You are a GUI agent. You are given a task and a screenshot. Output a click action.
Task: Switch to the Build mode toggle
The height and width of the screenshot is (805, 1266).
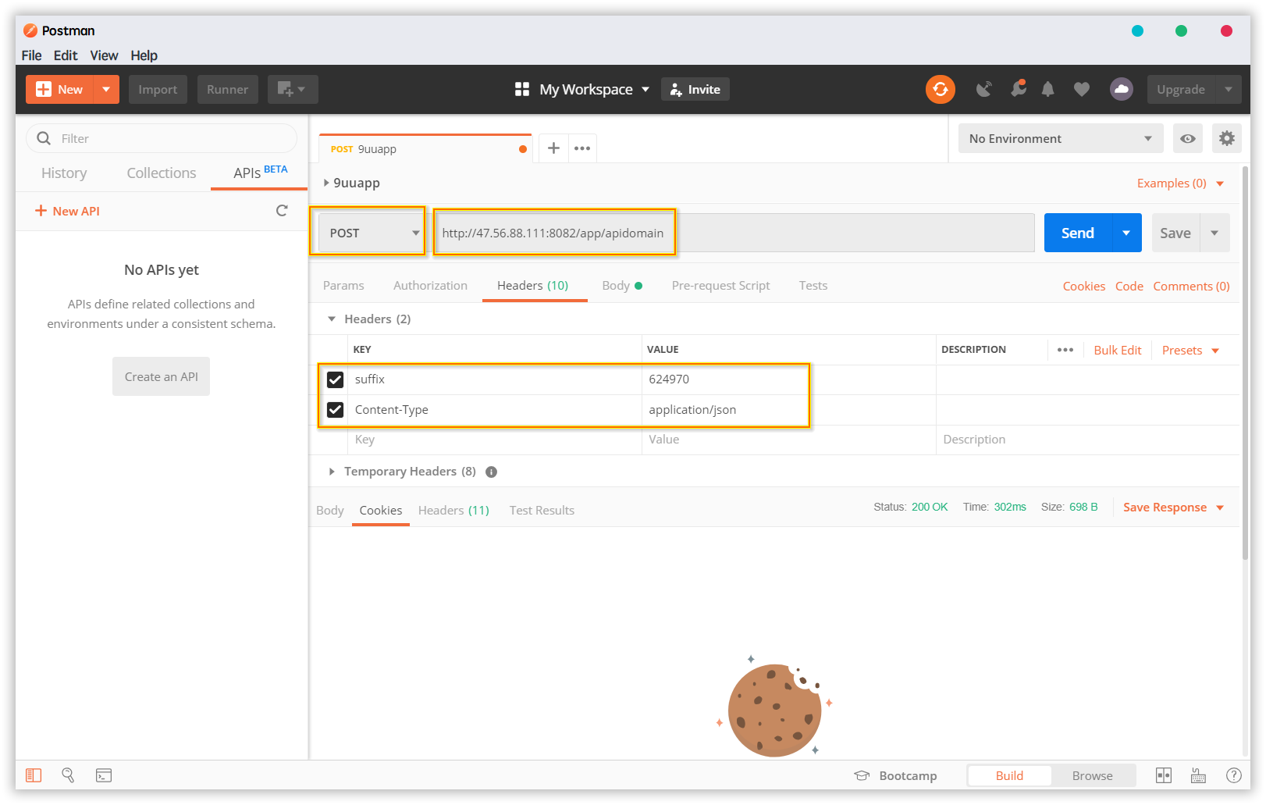[1009, 775]
